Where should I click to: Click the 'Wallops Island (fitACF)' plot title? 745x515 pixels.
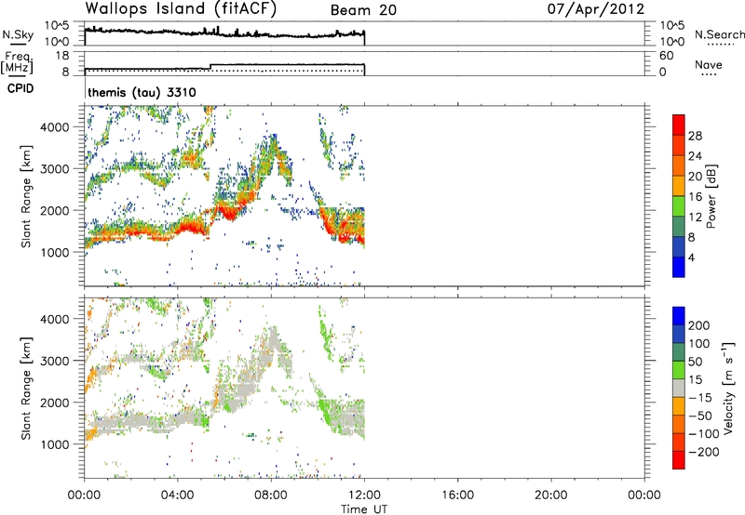[181, 8]
